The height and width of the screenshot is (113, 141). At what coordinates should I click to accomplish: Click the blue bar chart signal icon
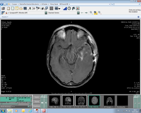65,8
